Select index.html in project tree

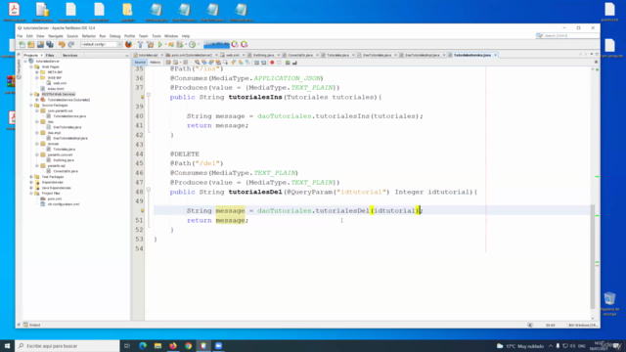pos(56,89)
